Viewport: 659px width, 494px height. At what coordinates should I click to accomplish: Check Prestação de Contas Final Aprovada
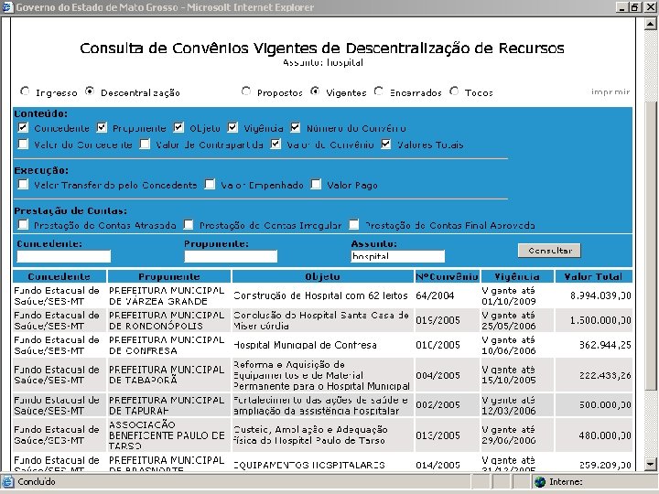pos(354,225)
